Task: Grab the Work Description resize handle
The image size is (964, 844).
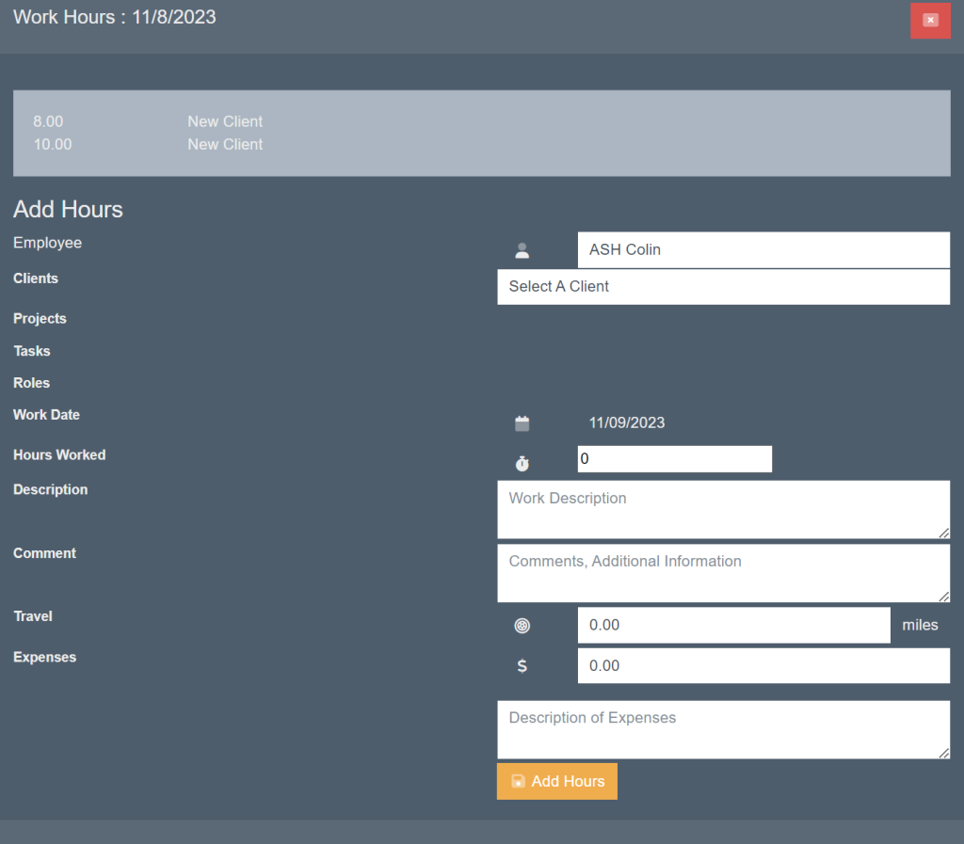Action: click(x=943, y=533)
